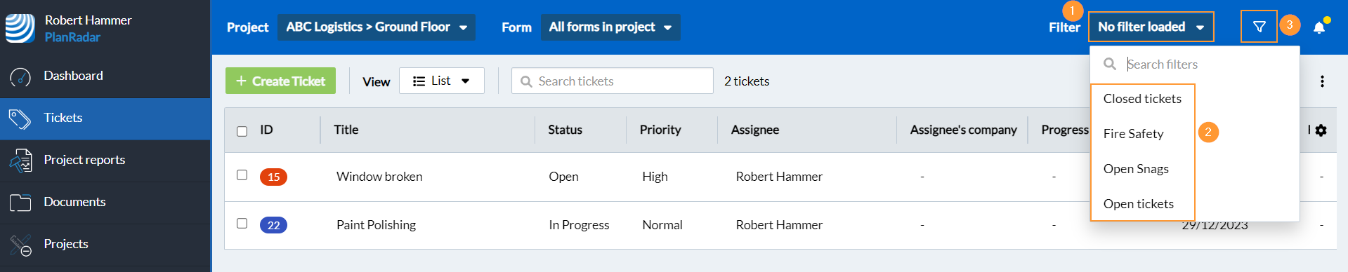Click the Search tickets field
The image size is (1348, 272).
click(x=613, y=81)
